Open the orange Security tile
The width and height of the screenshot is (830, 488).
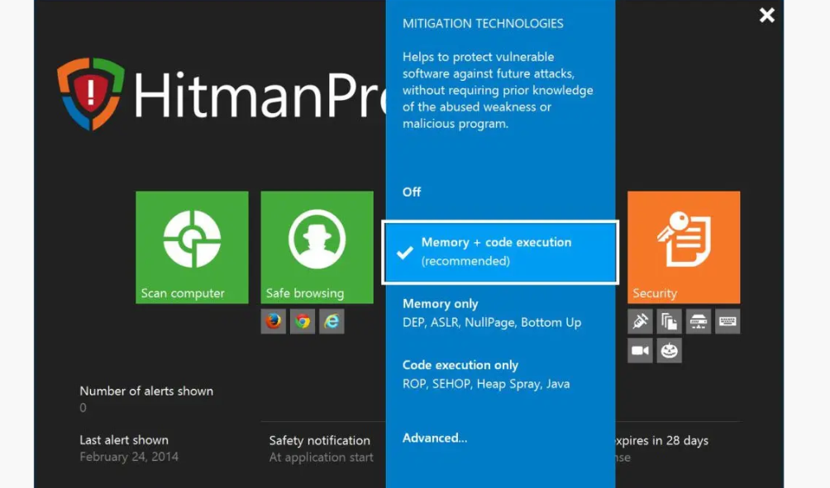(683, 247)
